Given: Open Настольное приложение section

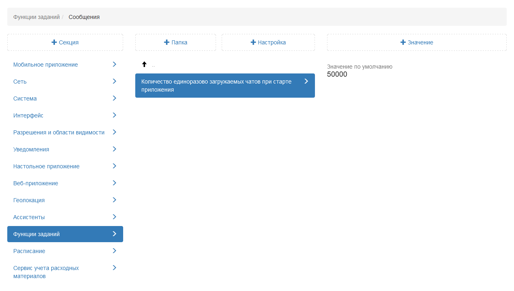Looking at the screenshot, I should 46,166.
